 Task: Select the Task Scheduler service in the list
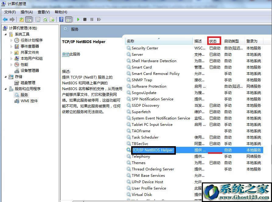point(146,137)
